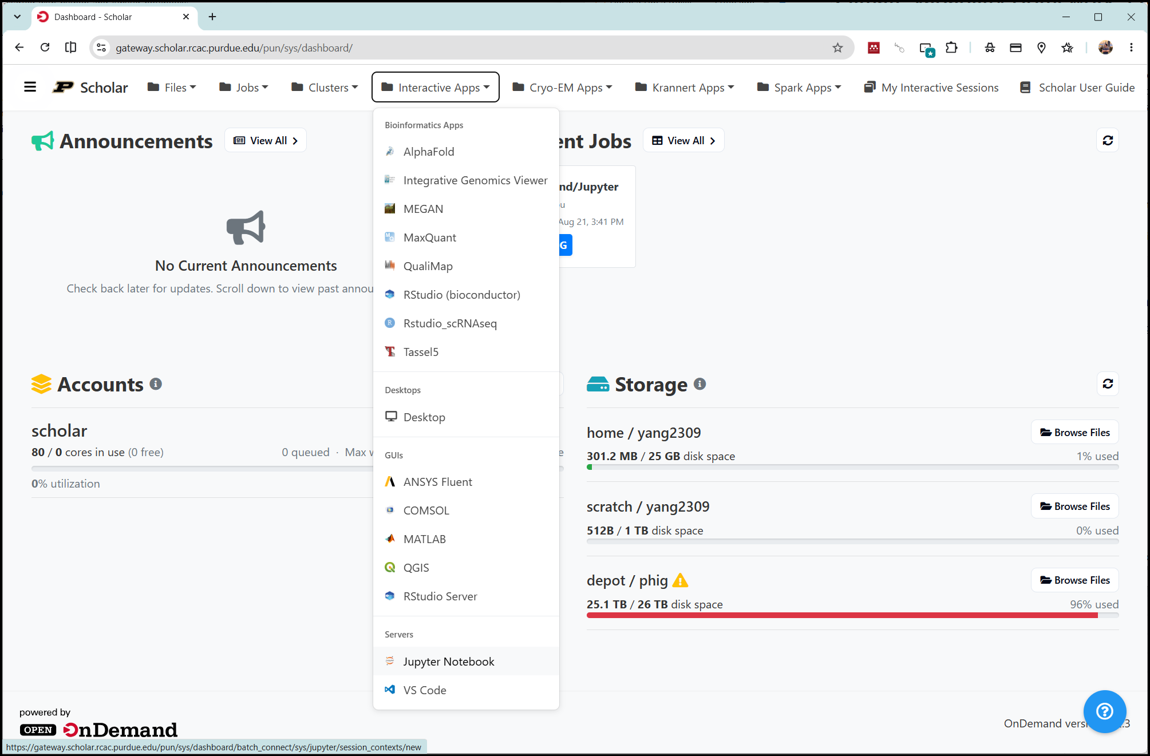This screenshot has width=1150, height=756.
Task: Click the browser back arrow
Action: (x=19, y=48)
